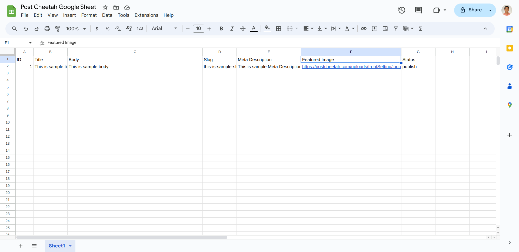
Task: Open the Sheet1 tab options arrow
Action: point(70,246)
